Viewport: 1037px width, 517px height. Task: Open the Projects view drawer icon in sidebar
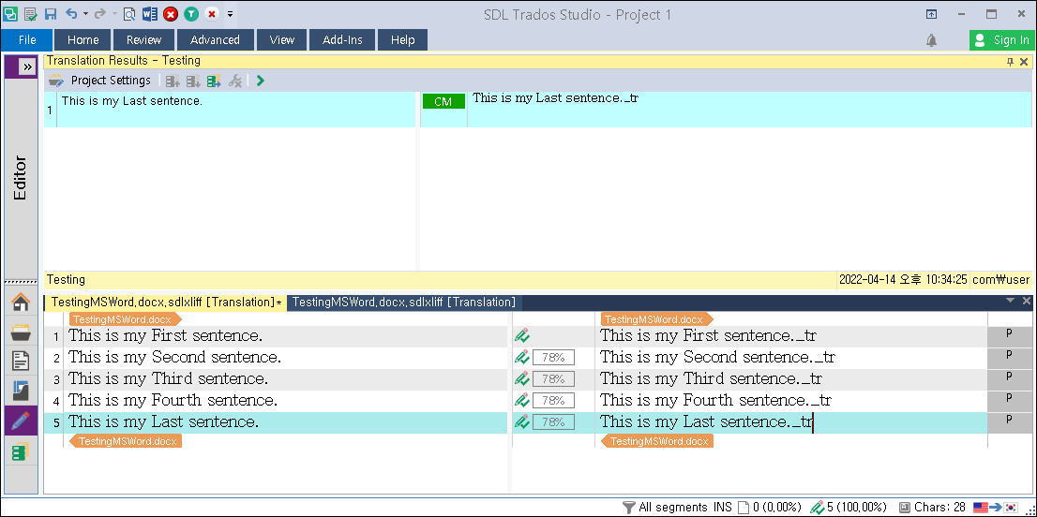click(22, 332)
